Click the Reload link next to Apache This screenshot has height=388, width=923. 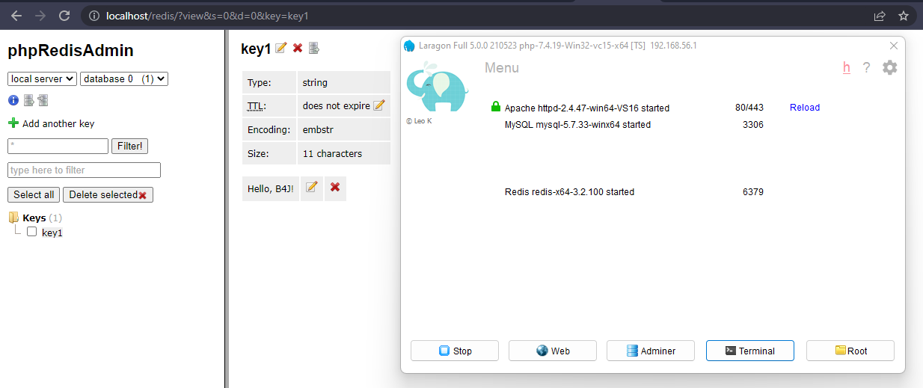[x=805, y=108]
